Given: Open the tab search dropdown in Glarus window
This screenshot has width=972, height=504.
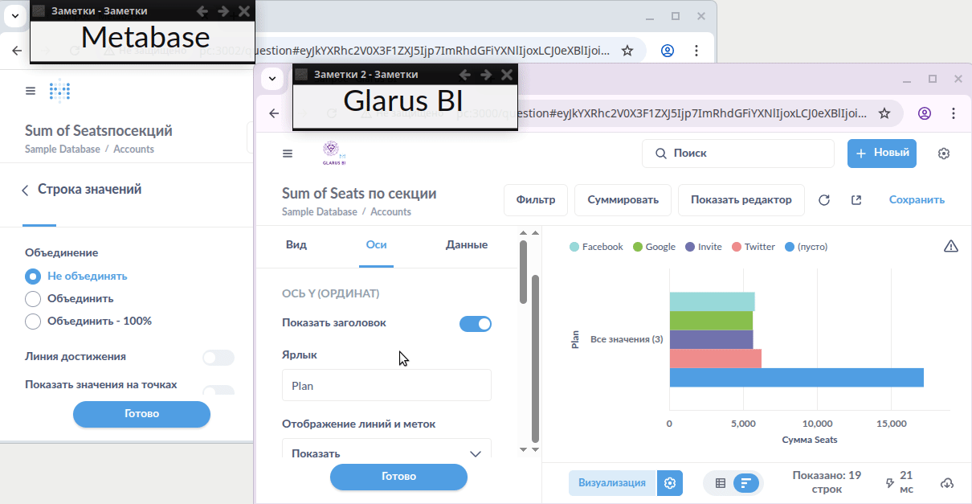Looking at the screenshot, I should 272,78.
